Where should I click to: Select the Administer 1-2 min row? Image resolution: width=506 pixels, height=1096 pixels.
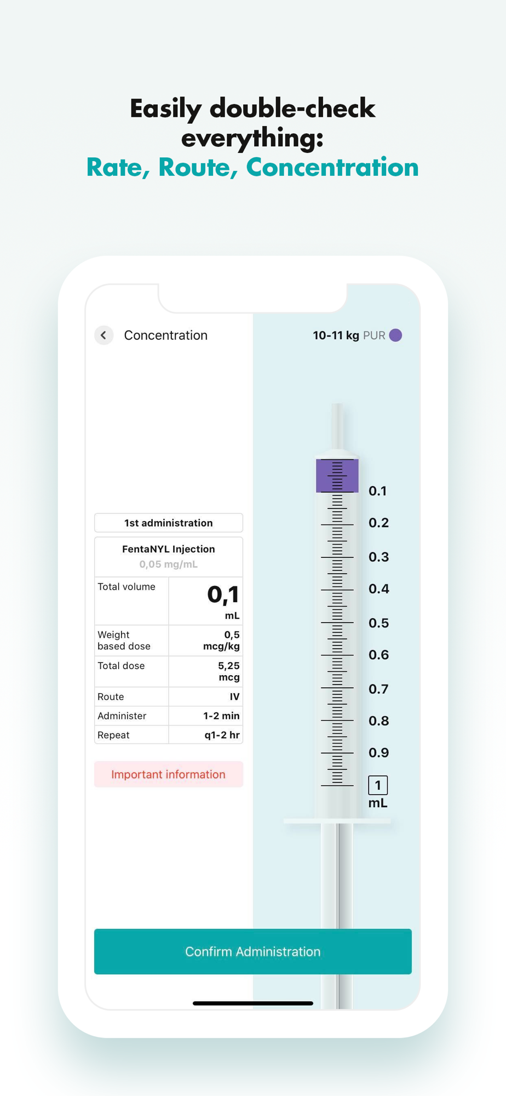169,716
